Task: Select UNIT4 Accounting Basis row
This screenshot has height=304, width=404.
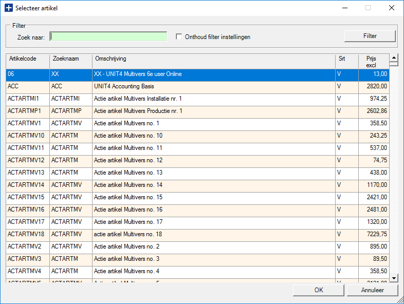Action: (x=197, y=86)
